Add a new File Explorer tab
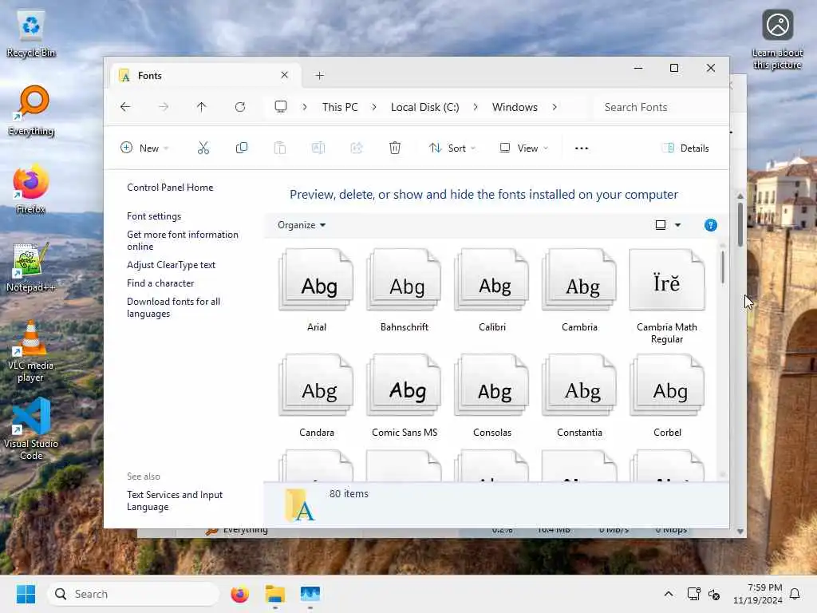This screenshot has width=817, height=613. (x=319, y=76)
